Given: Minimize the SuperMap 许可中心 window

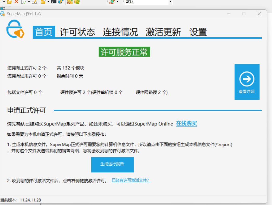Looking at the screenshot, I should (x=229, y=14).
